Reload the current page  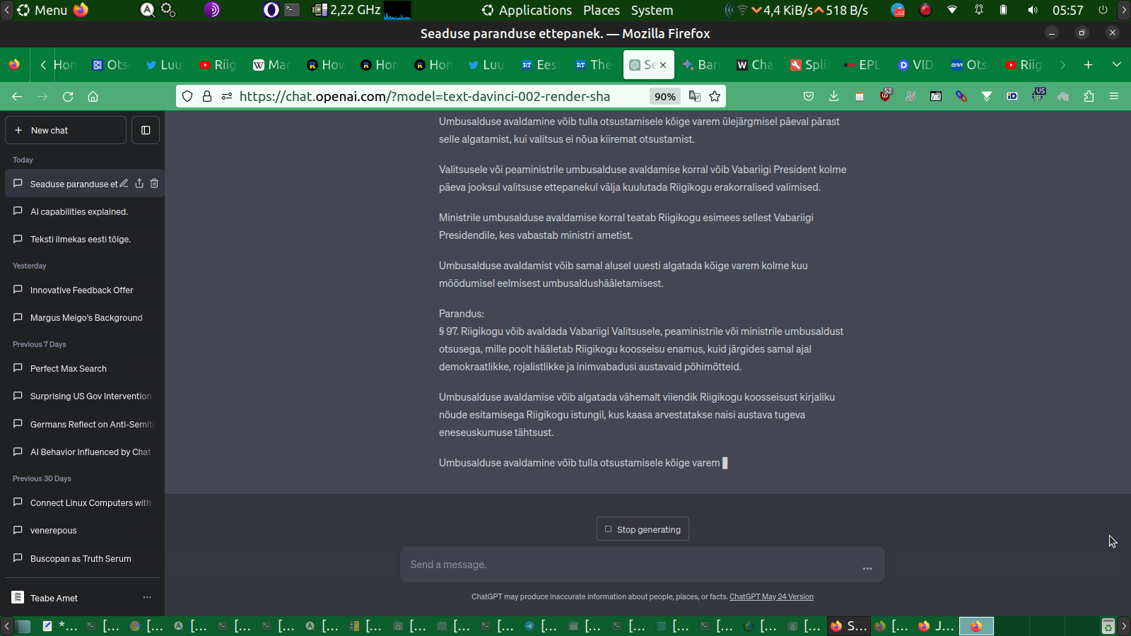click(x=68, y=97)
